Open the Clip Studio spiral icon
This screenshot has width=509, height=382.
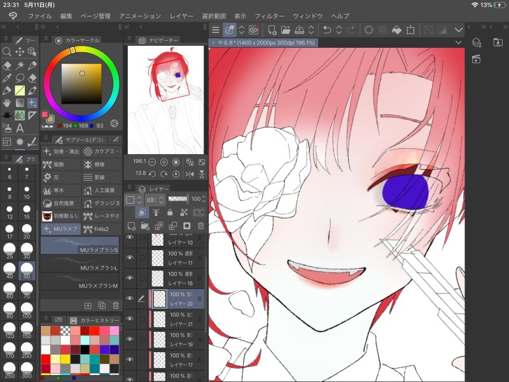click(x=253, y=30)
